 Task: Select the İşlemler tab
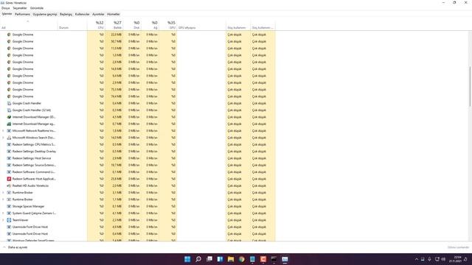pyautogui.click(x=7, y=14)
